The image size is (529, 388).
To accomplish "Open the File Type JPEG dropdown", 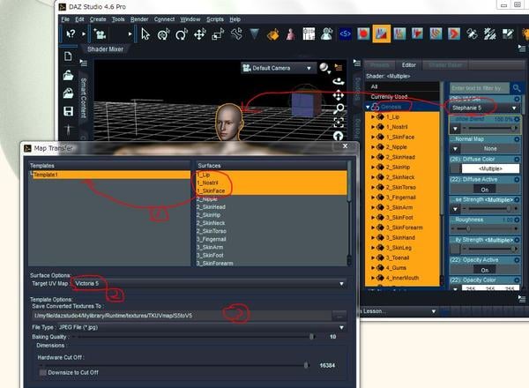I will point(202,327).
